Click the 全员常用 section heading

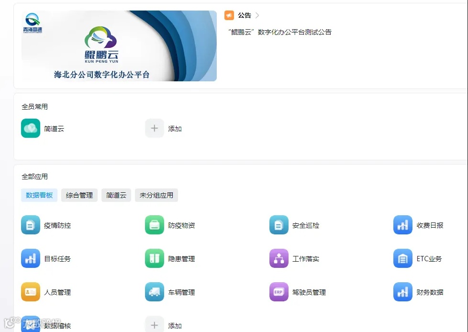(34, 107)
